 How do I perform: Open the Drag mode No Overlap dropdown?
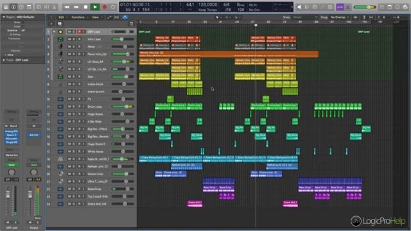(x=340, y=17)
